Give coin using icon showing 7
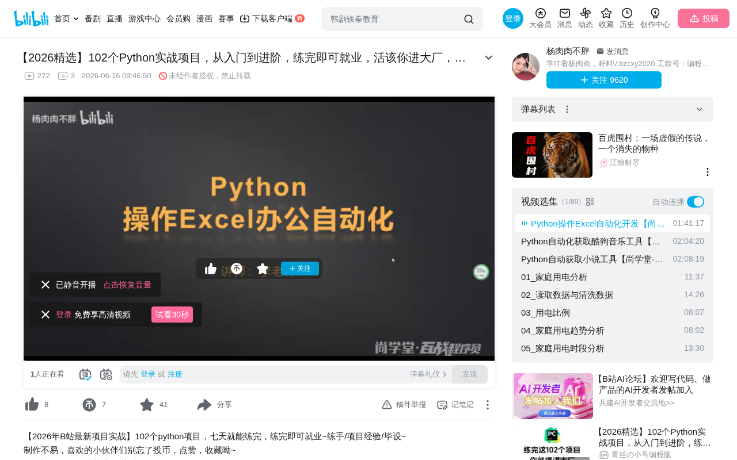 click(x=89, y=405)
